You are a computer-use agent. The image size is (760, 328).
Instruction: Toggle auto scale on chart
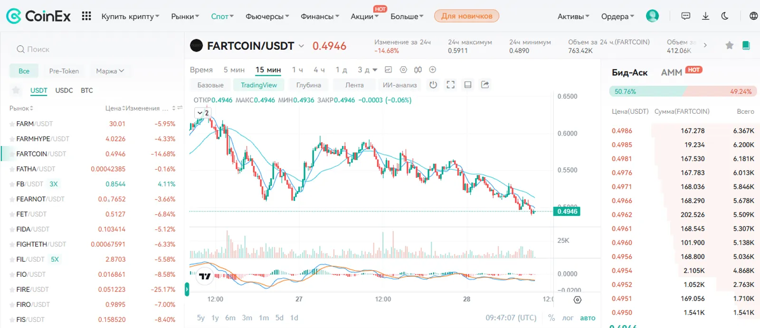(588, 318)
